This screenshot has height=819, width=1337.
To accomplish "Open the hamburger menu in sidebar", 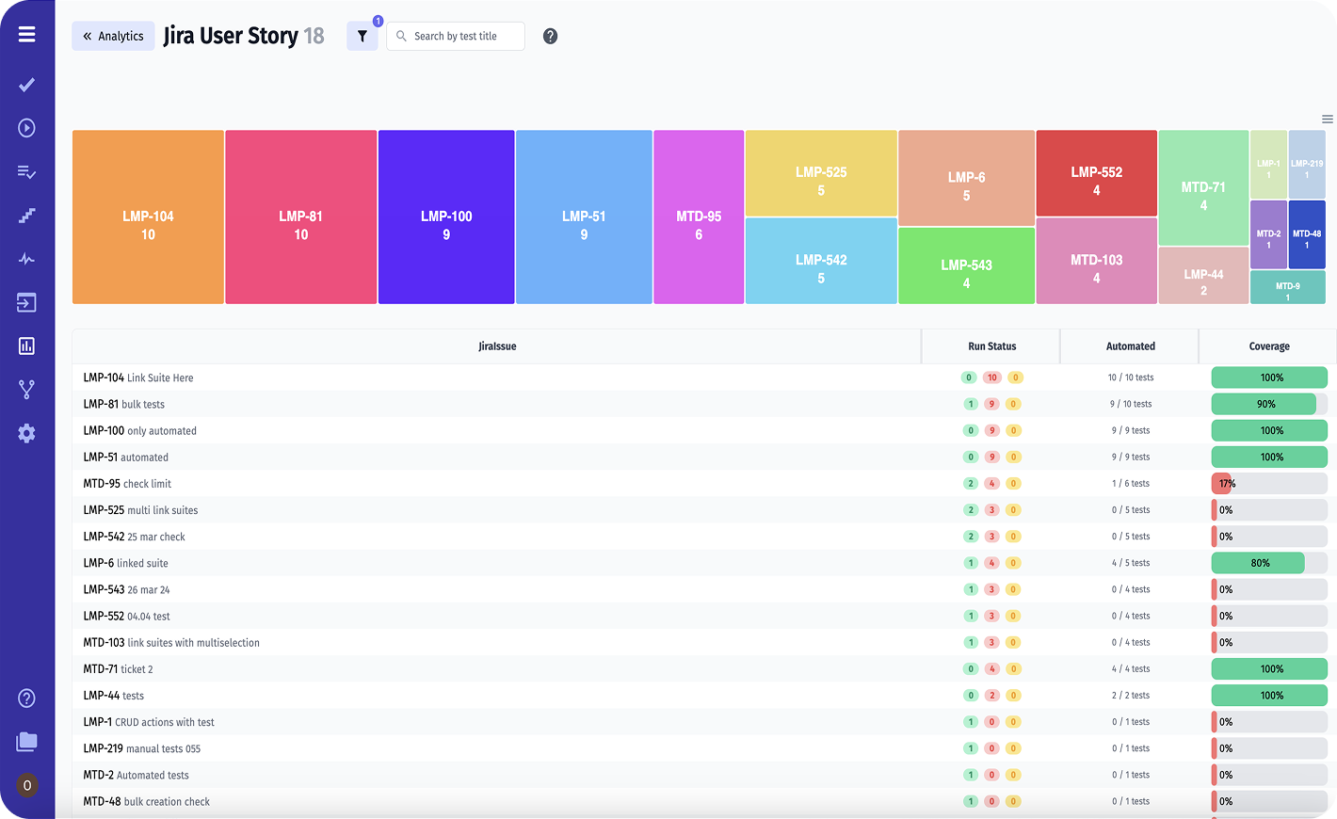I will (26, 35).
